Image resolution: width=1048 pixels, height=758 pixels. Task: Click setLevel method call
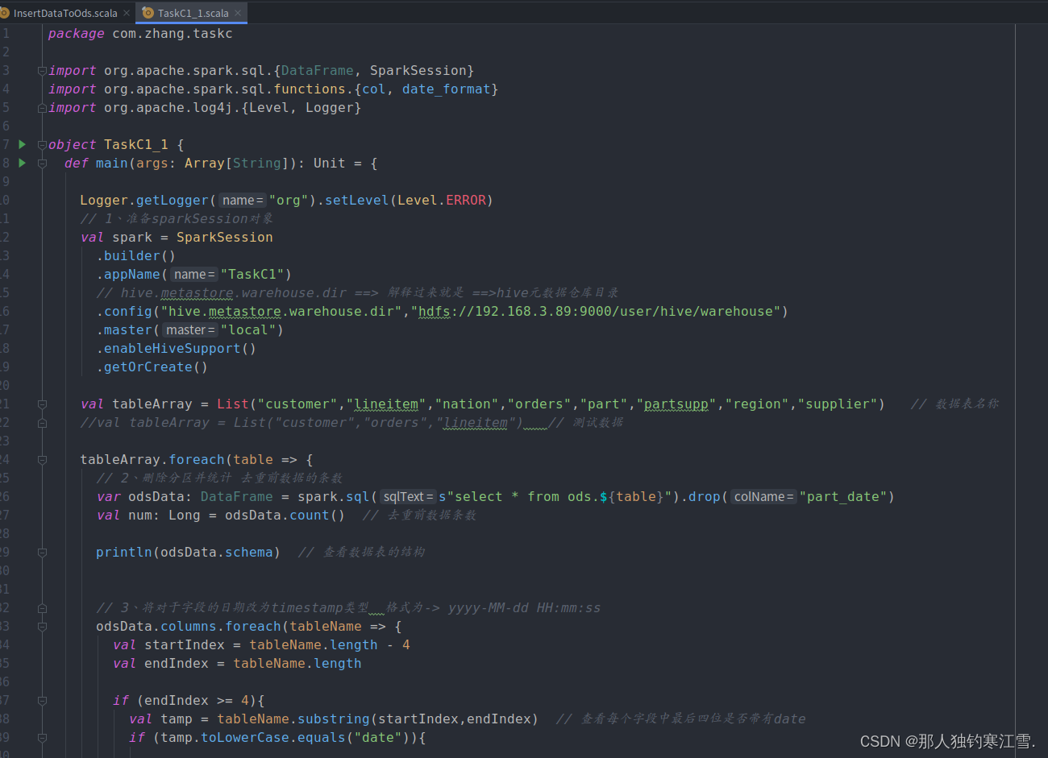357,201
